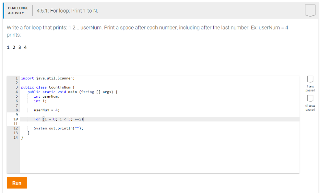Click line number 10 in the gutter
This screenshot has width=332, height=193.
tap(16, 119)
